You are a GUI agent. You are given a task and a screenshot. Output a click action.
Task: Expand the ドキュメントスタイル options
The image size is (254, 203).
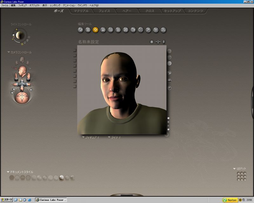point(8,172)
